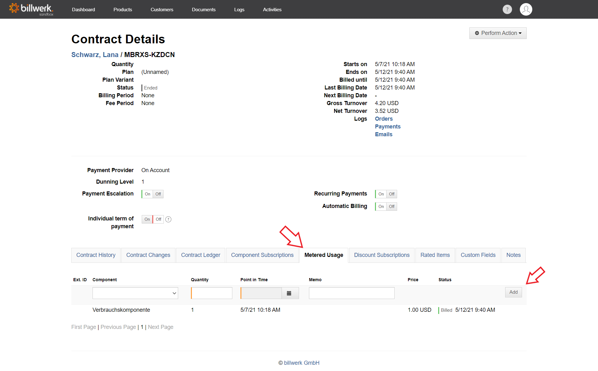
Task: Switch Individual term of payment On
Action: [147, 219]
